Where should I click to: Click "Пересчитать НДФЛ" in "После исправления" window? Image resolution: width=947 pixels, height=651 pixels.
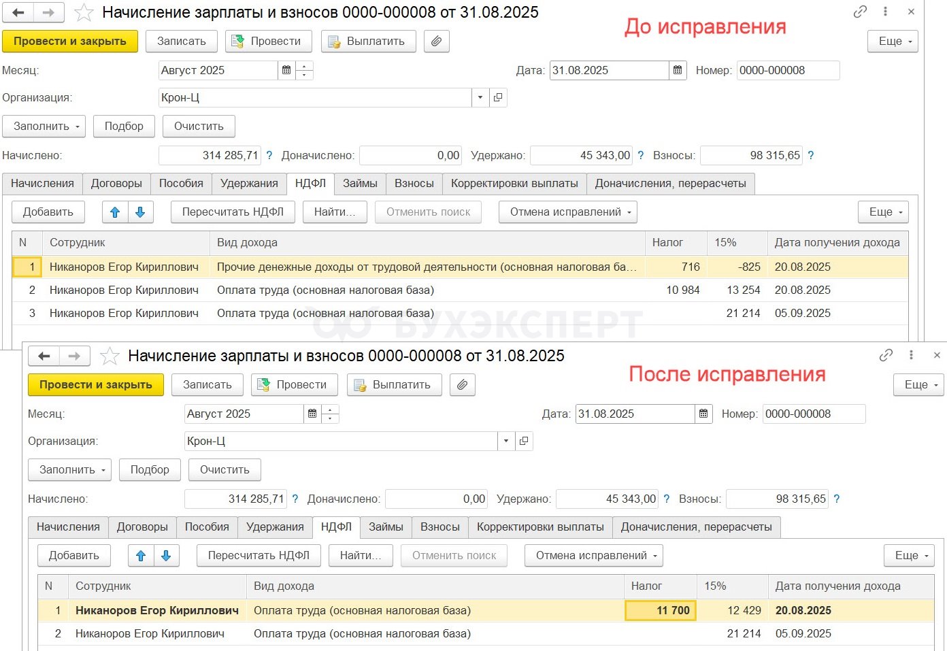259,556
